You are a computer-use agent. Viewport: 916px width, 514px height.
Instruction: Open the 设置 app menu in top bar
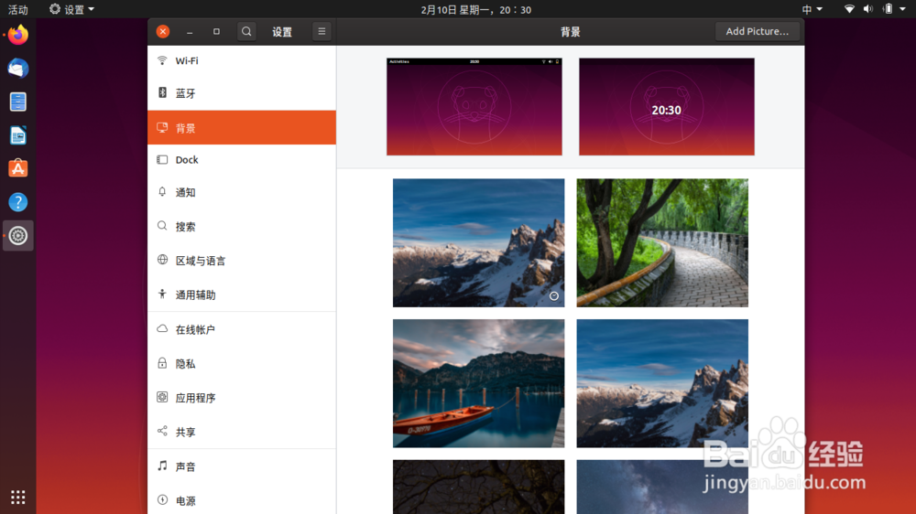[x=71, y=9]
